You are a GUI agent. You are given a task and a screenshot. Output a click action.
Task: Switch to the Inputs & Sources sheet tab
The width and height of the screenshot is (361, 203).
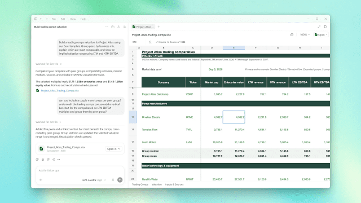(x=174, y=184)
